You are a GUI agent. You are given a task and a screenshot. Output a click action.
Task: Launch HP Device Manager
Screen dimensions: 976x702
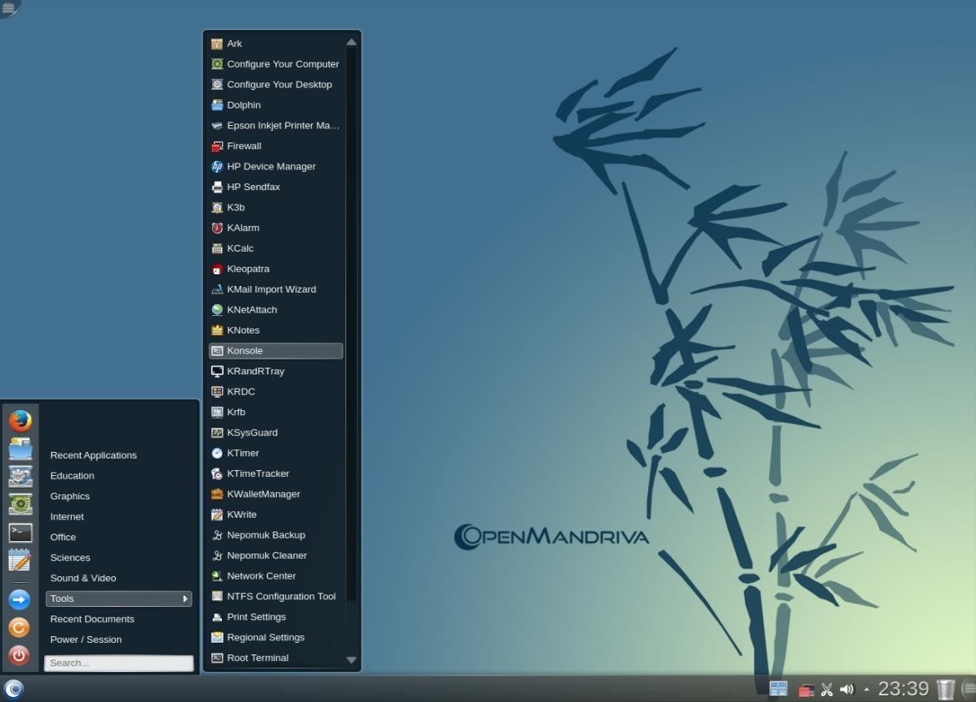(276, 167)
